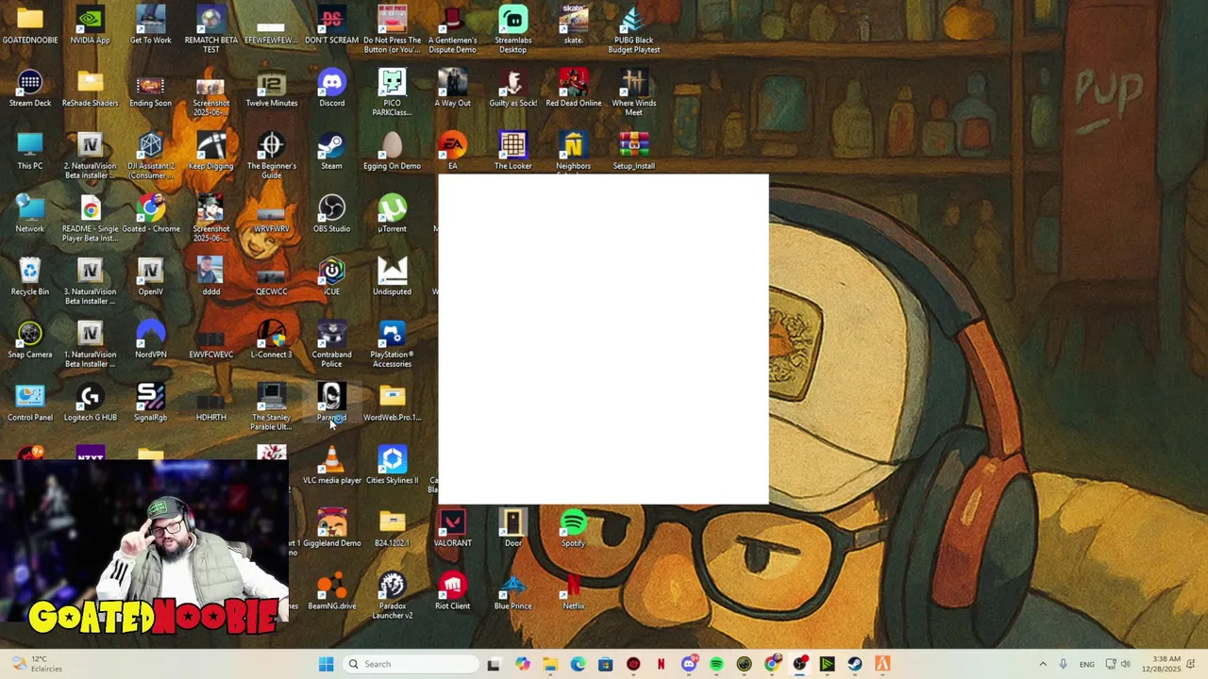Select the Control Panel icon
The width and height of the screenshot is (1208, 679).
(x=30, y=403)
